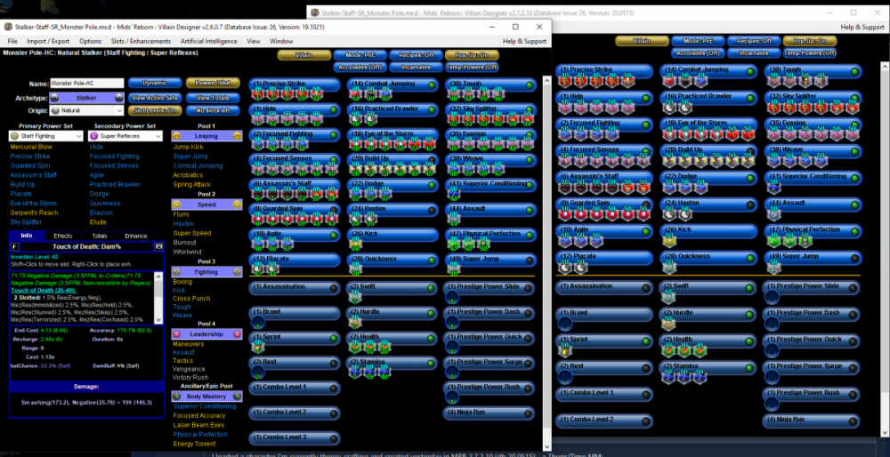Click Super Jump's enhancement slot in the front window

[454, 270]
